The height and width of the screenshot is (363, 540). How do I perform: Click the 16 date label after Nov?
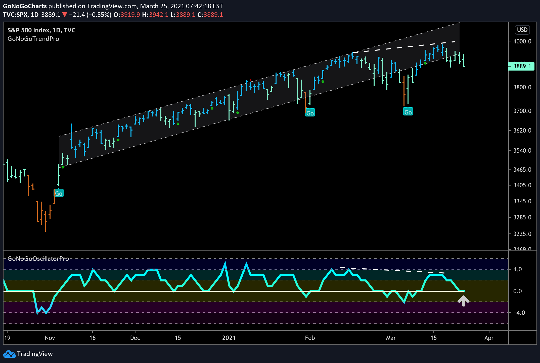(93, 338)
